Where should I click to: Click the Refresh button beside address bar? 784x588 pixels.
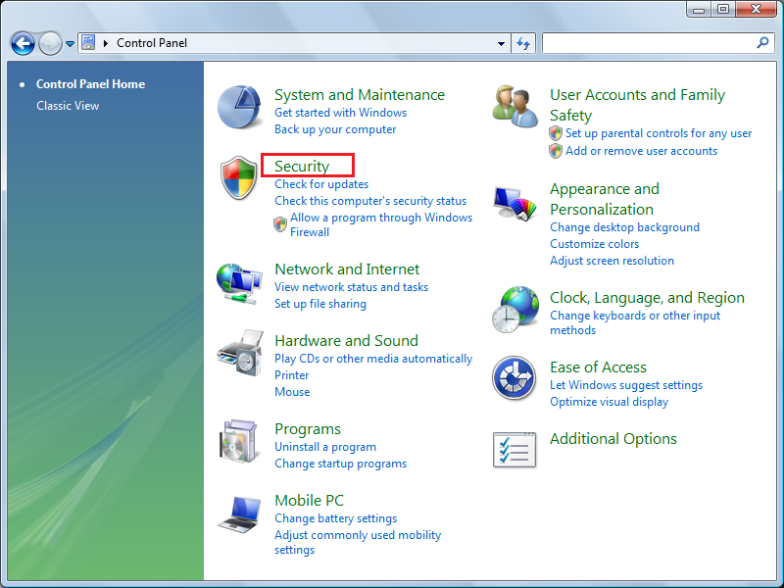click(523, 43)
